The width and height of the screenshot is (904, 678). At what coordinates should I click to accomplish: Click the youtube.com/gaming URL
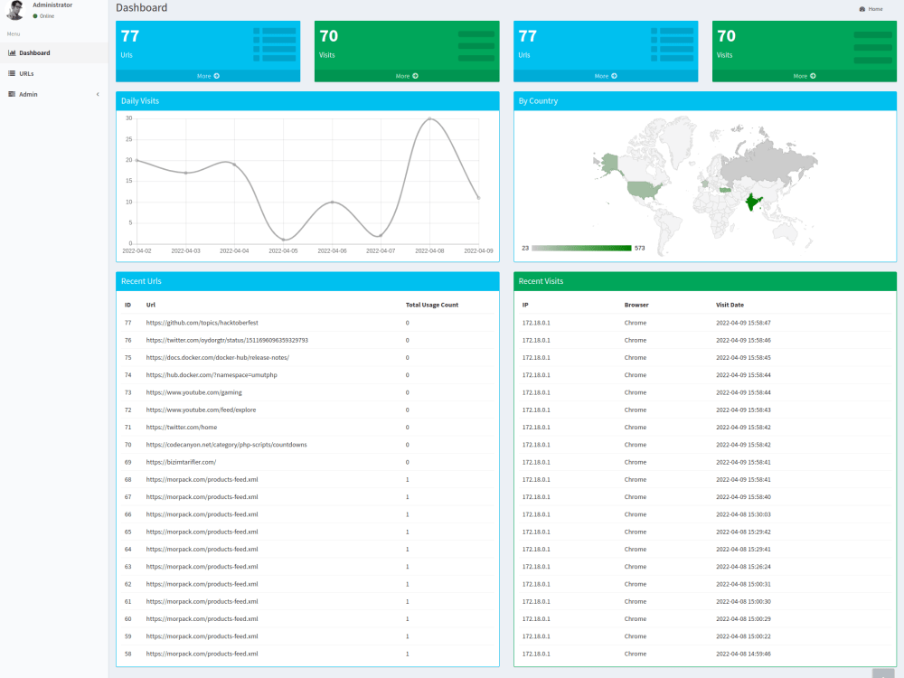(193, 392)
